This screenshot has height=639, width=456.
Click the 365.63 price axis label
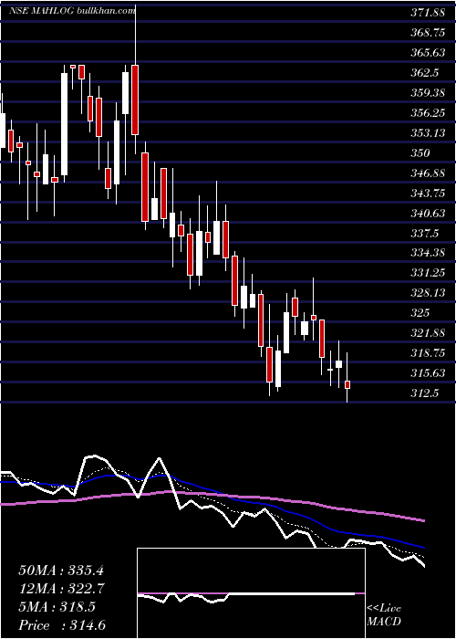click(x=428, y=53)
